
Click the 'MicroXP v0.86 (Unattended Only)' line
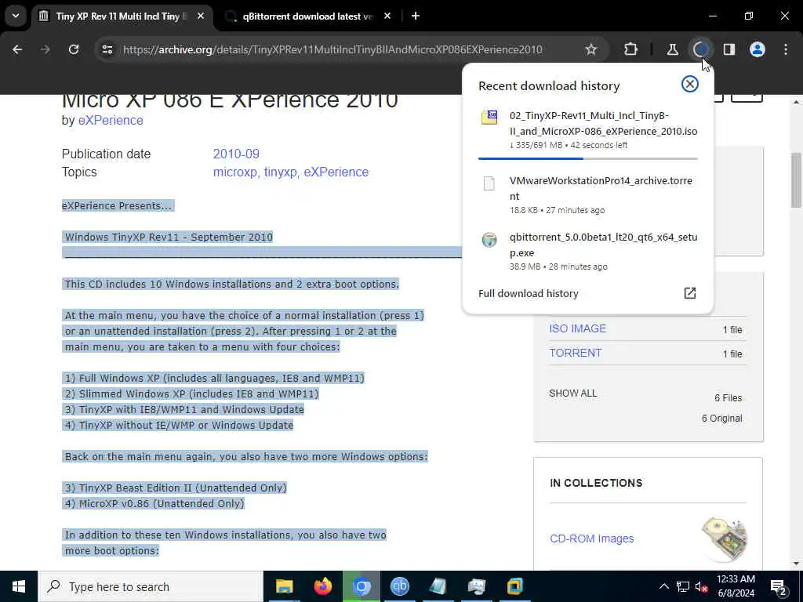[154, 504]
